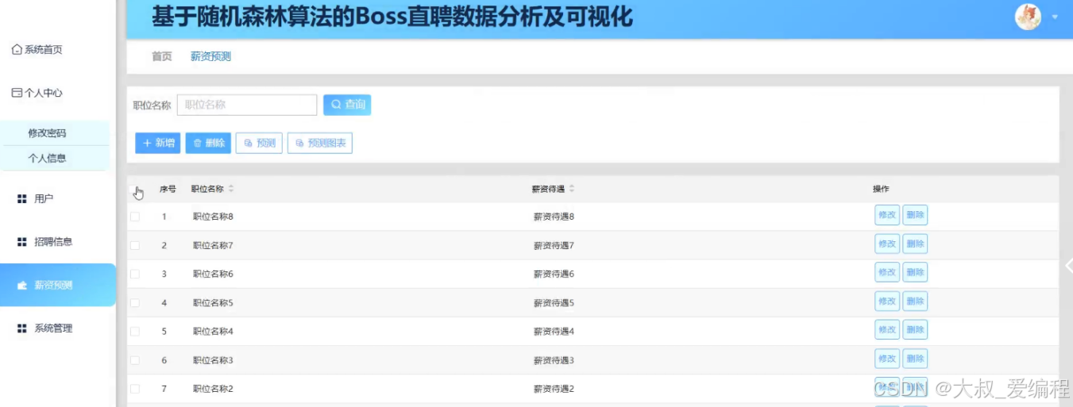Viewport: 1073px width, 407px height.
Task: Click 修改 for 职位名称4 row
Action: click(x=886, y=329)
